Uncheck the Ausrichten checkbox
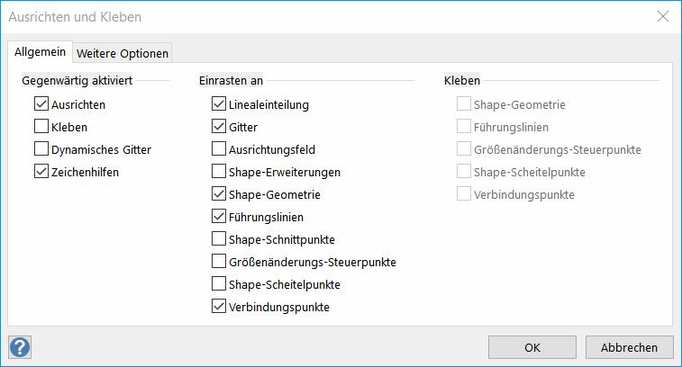Screen dimensions: 682x367 click(x=41, y=104)
